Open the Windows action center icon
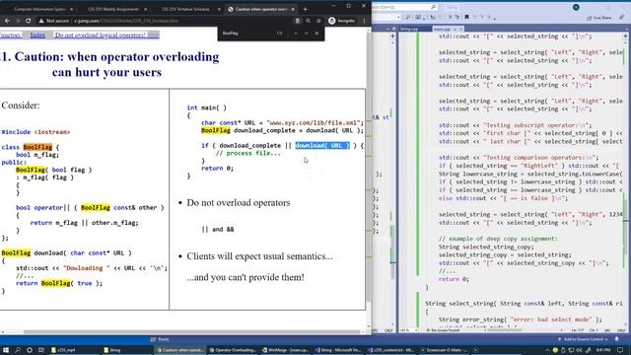 (620, 350)
